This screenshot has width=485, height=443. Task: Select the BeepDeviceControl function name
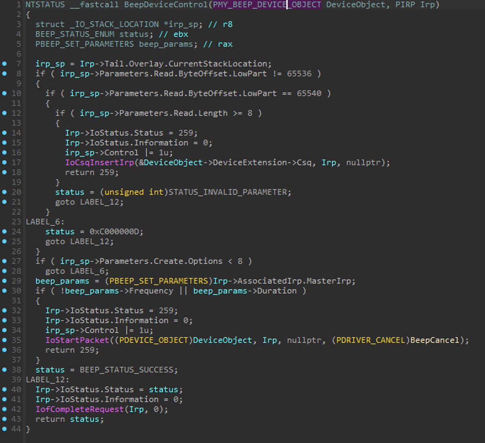[x=166, y=5]
